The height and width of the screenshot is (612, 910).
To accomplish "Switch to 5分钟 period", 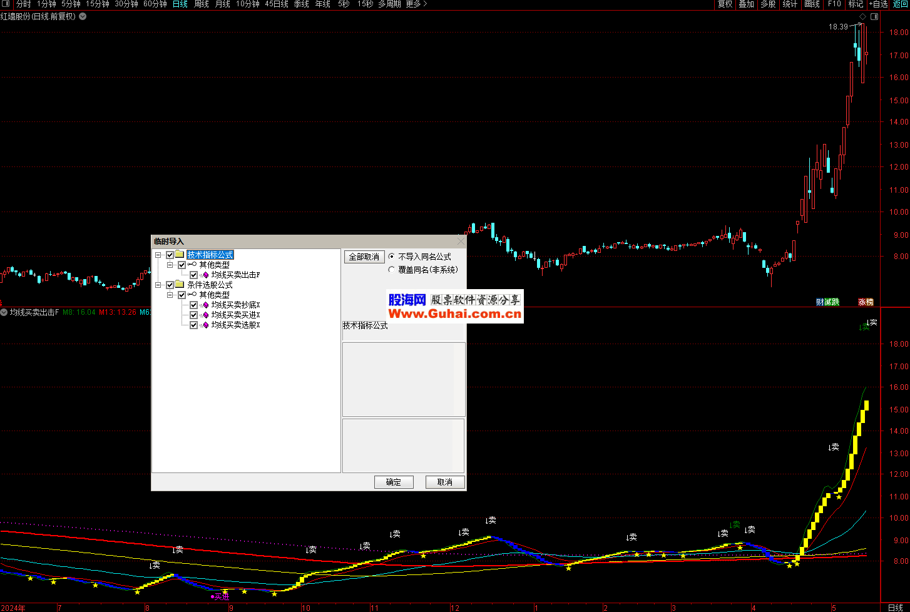I will pyautogui.click(x=71, y=4).
